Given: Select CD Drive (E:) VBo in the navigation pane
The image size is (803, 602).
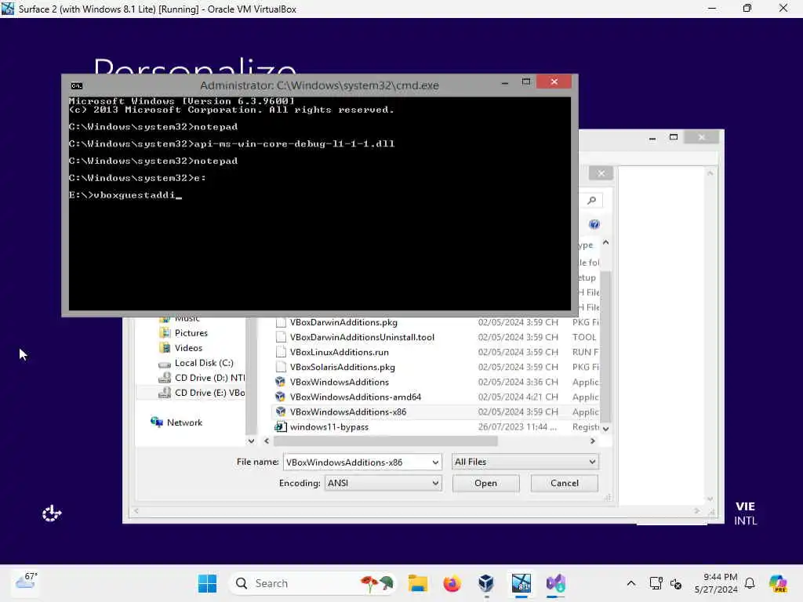Looking at the screenshot, I should [209, 393].
